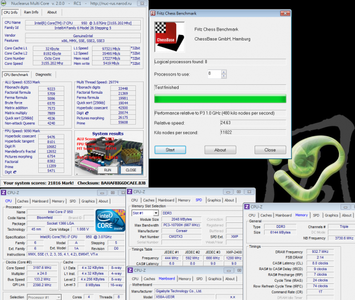This screenshot has width=355, height=300.
Task: Click the Core Speed value 3197.6 MHz
Action: tap(42, 268)
